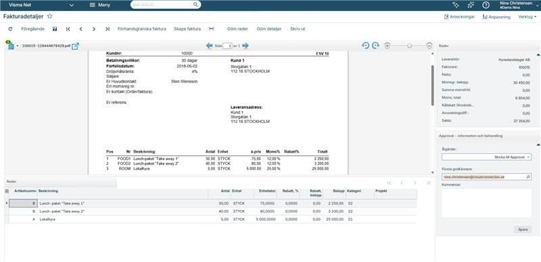
Task: Open the Åtgärder dropdown Skicka till Approval
Action: pos(486,157)
